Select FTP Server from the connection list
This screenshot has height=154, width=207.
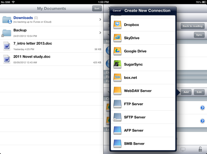click(x=143, y=104)
